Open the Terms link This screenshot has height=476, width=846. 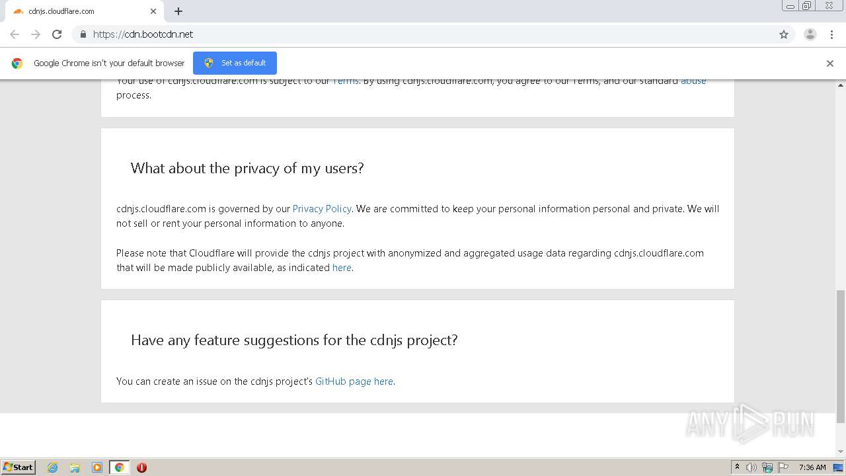point(345,81)
